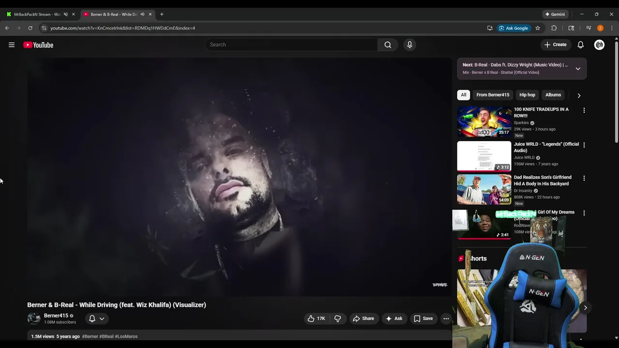Click the Create button
The height and width of the screenshot is (348, 619).
[555, 44]
